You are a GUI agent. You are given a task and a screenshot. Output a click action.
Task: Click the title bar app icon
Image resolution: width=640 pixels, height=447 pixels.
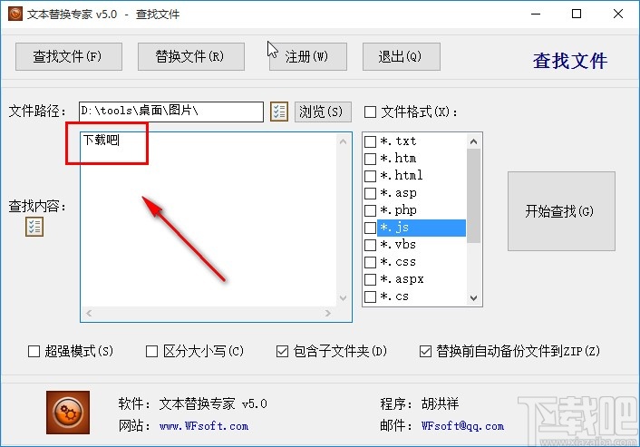click(x=15, y=14)
